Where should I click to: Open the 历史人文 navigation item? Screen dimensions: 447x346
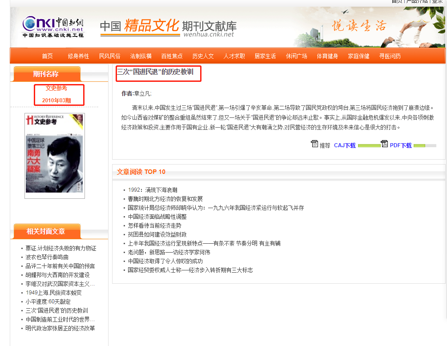(x=203, y=56)
